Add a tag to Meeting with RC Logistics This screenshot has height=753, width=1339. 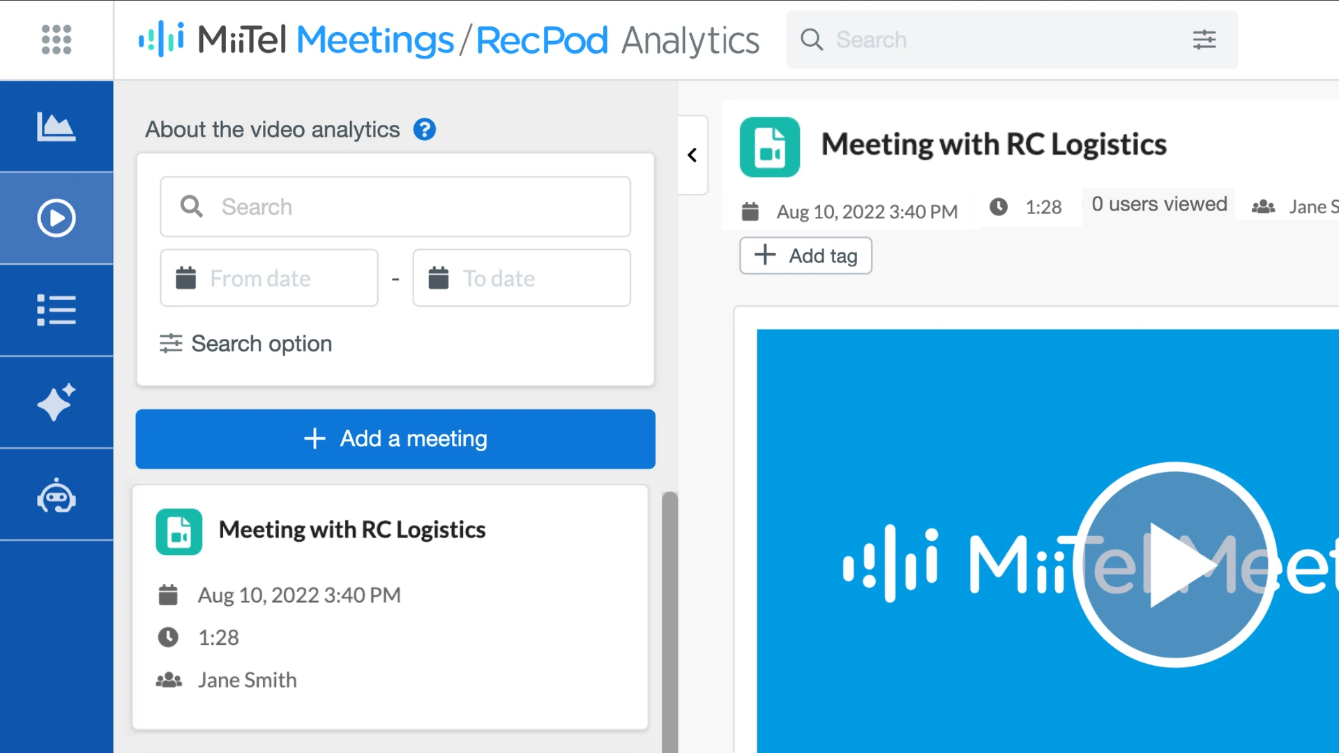[805, 255]
